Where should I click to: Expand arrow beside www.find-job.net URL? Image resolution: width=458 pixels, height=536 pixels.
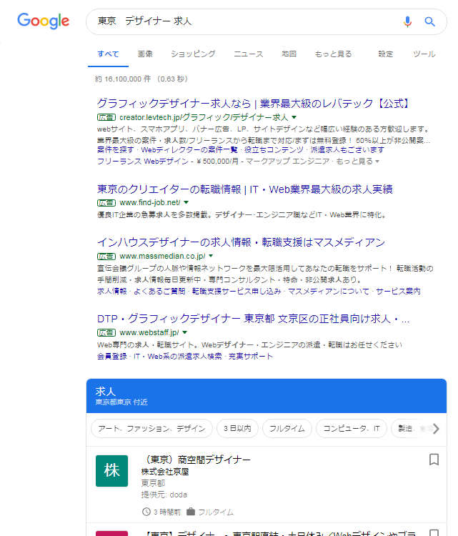click(186, 202)
